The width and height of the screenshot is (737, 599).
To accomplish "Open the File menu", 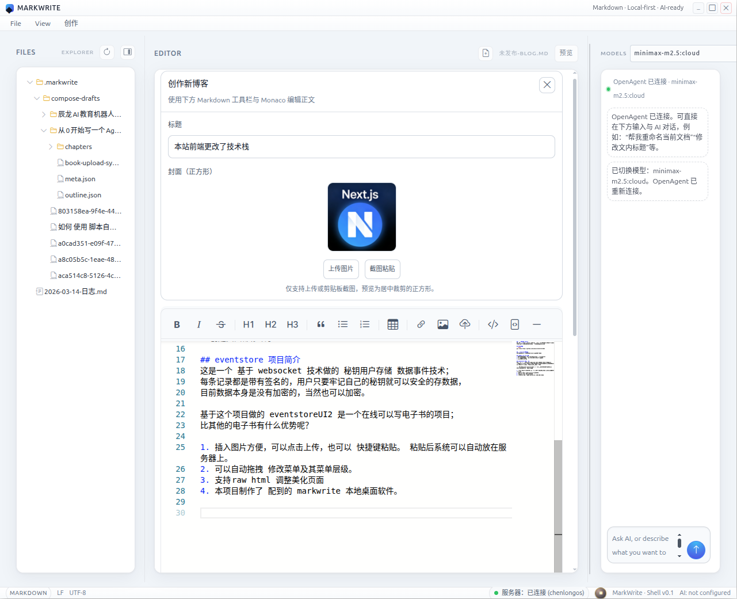I will 16,24.
